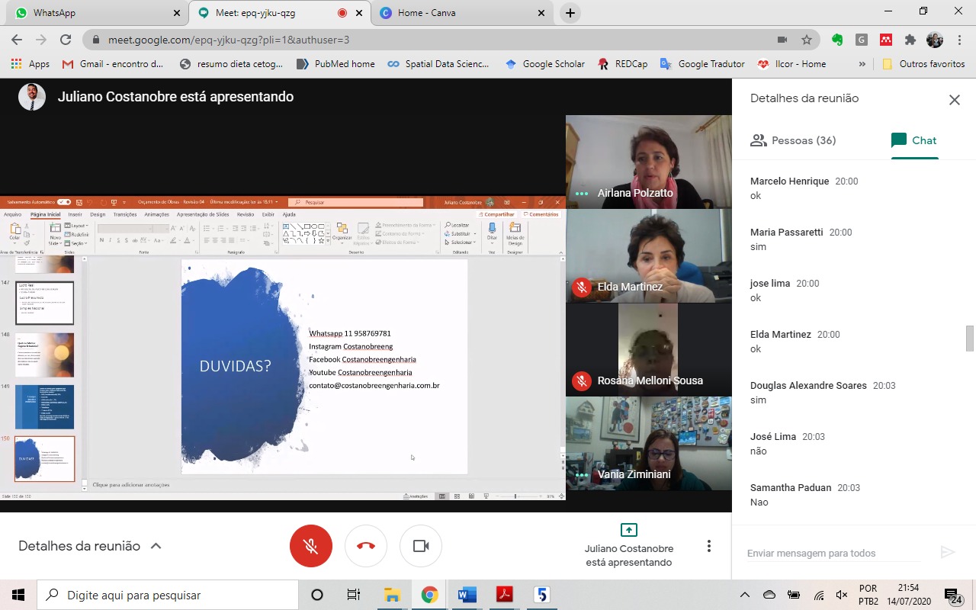Click Samantha Paduan's chat message 'Nao'
This screenshot has height=610, width=976.
759,502
